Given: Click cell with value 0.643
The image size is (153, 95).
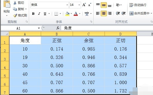Looking at the screenshot, I should [57, 74].
